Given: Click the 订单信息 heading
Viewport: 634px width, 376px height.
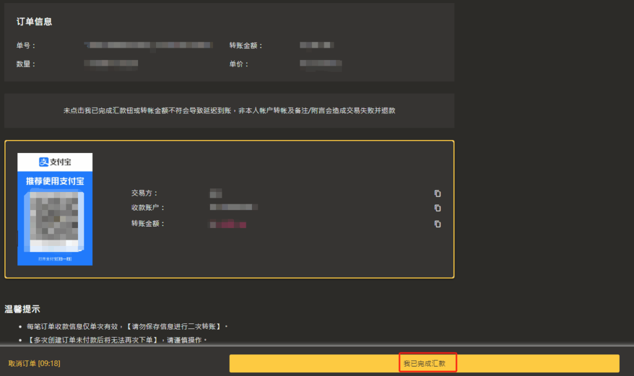Looking at the screenshot, I should tap(34, 22).
